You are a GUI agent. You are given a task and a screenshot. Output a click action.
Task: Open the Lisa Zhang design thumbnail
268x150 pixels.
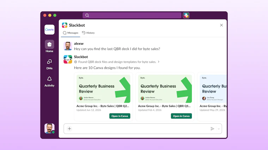tap(213, 89)
